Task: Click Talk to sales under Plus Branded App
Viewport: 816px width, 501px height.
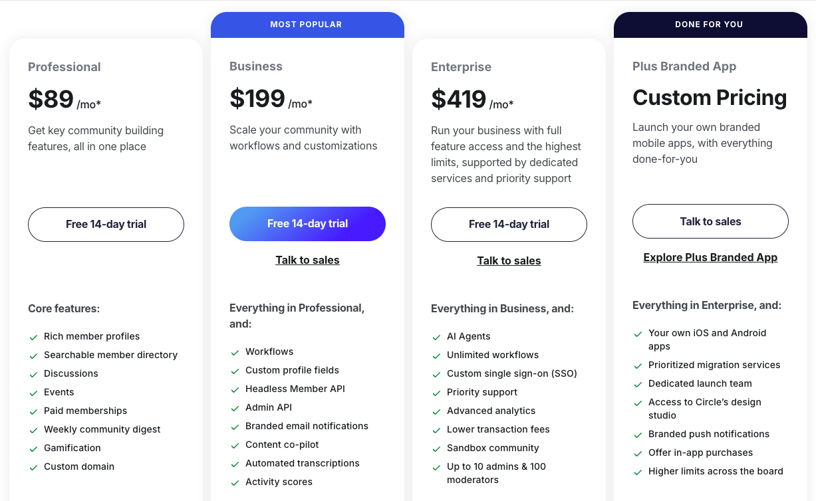Action: click(710, 221)
